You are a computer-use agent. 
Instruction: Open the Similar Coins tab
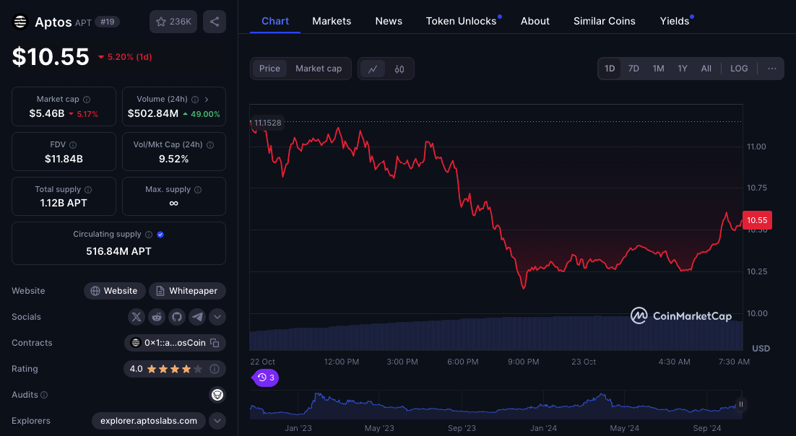coord(605,22)
